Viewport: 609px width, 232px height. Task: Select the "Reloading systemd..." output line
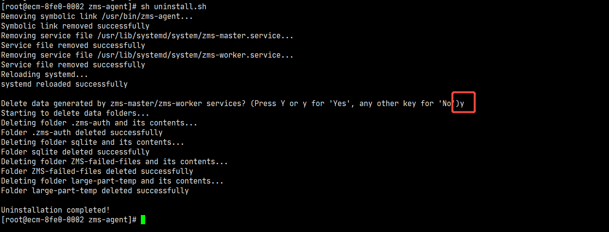click(x=45, y=75)
